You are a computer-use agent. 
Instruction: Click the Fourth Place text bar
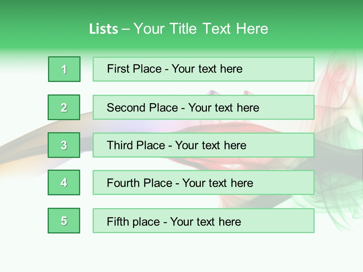pyautogui.click(x=203, y=182)
